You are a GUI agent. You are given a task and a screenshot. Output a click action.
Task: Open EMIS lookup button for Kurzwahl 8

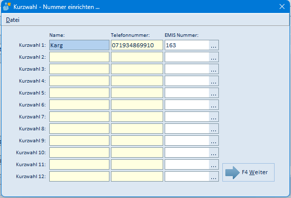tap(213, 128)
